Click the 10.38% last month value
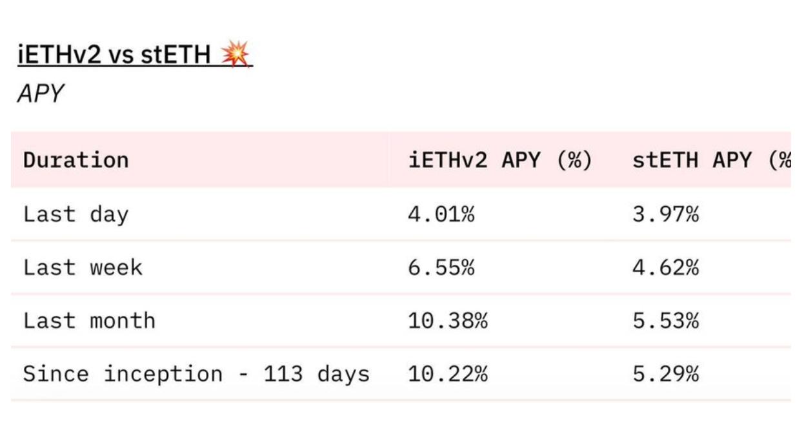The image size is (804, 421). click(x=448, y=321)
